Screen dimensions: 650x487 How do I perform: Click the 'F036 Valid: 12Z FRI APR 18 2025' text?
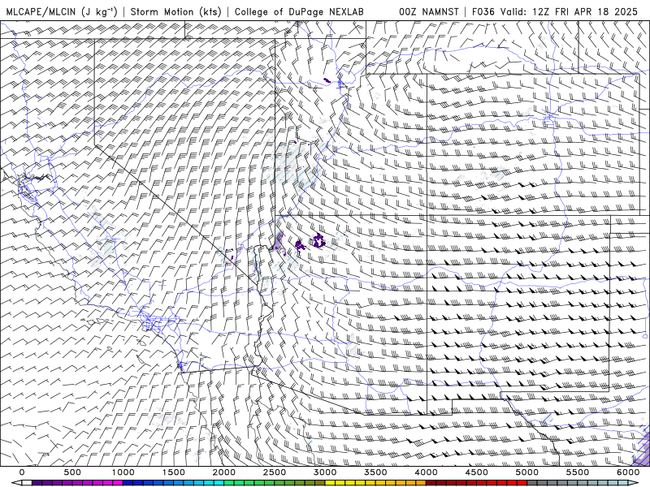click(x=555, y=11)
